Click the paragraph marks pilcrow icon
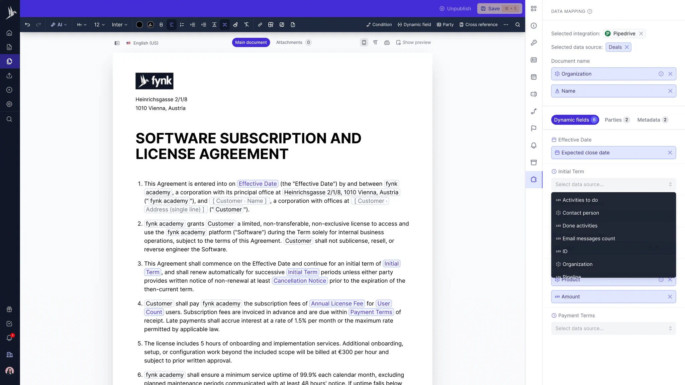Viewport: 685px width, 385px height. 375,42
